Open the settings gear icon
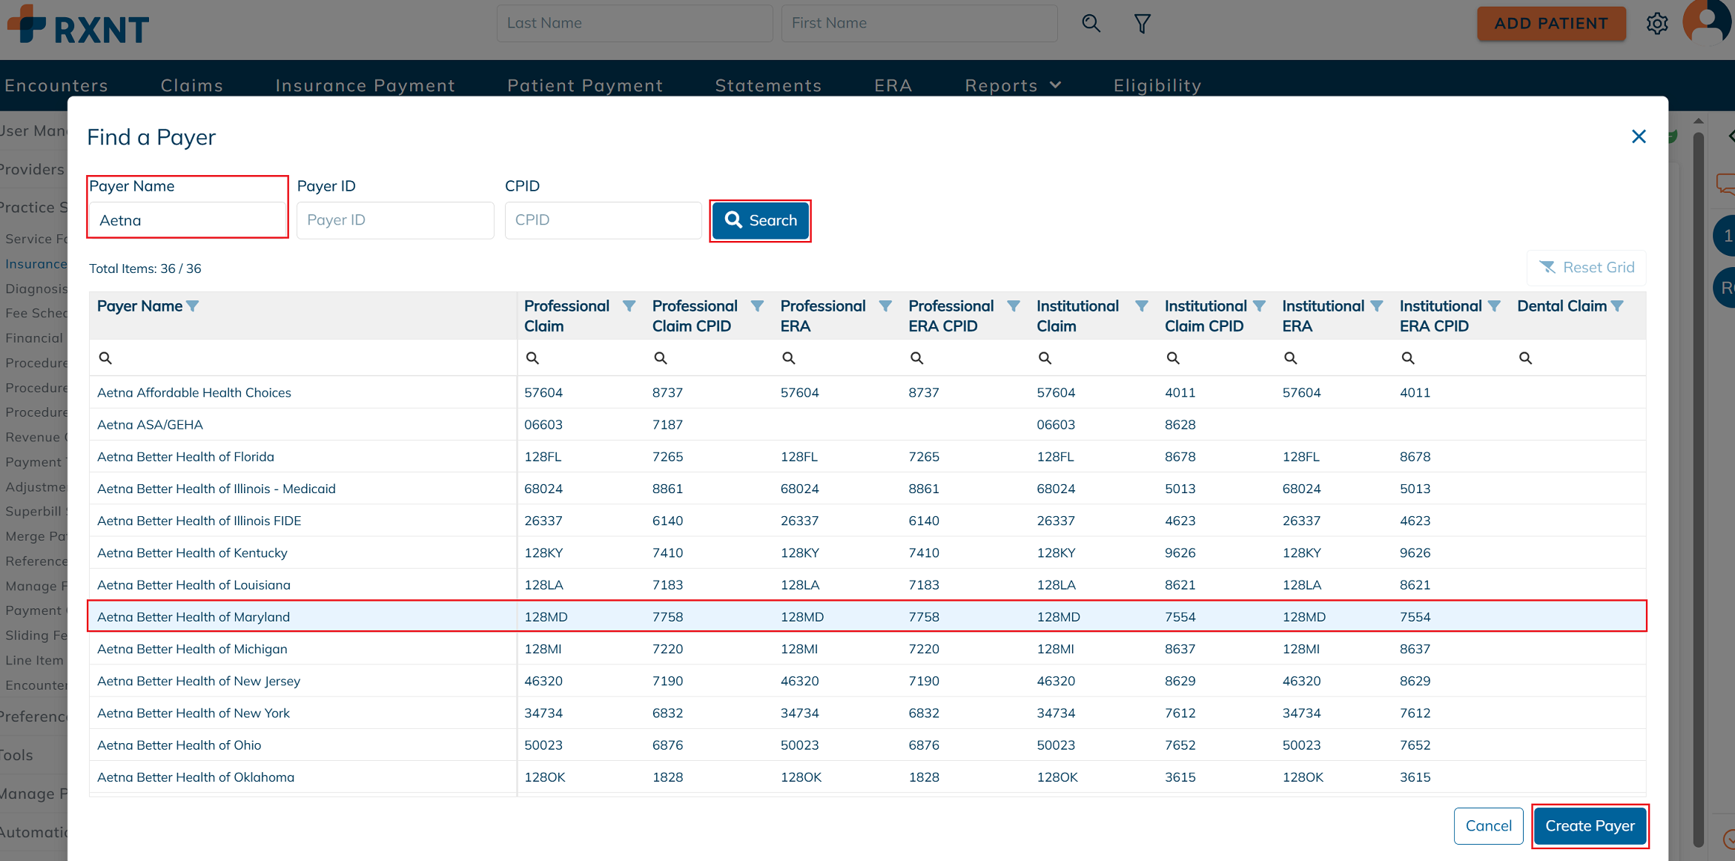Image resolution: width=1735 pixels, height=861 pixels. point(1657,24)
